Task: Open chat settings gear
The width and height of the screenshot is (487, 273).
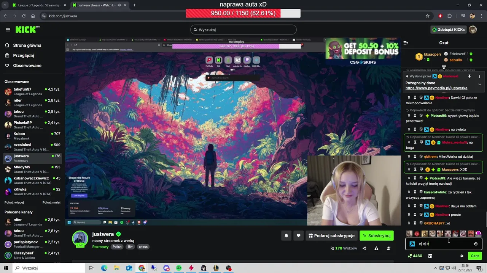Action: tap(462, 256)
